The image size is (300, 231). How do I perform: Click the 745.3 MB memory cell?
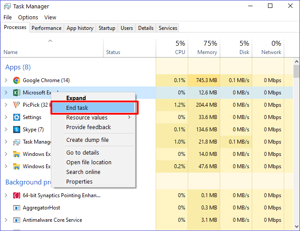coord(204,80)
